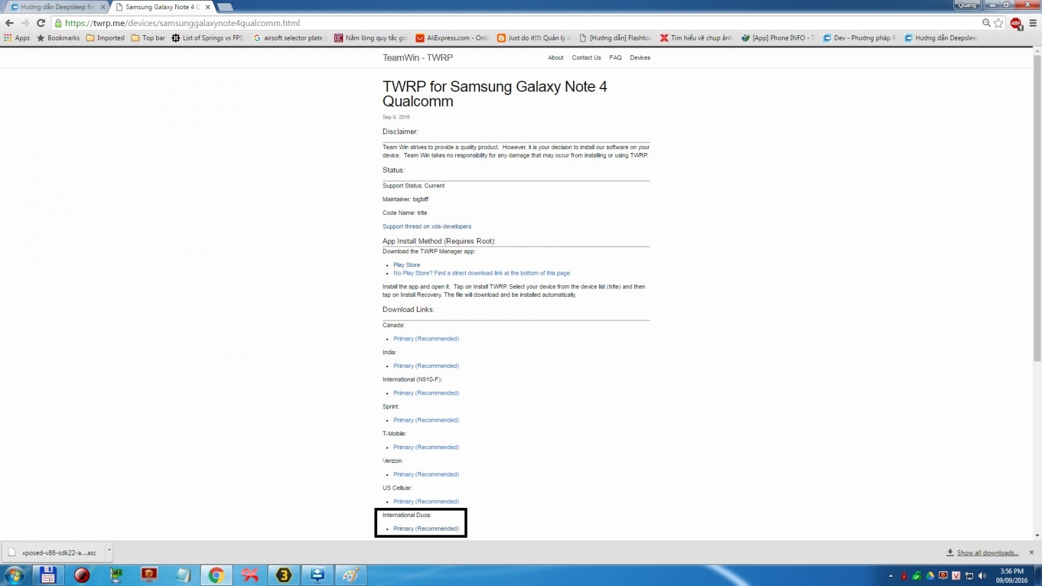Open the notepad app in taskbar
This screenshot has height=586, width=1042.
point(183,575)
